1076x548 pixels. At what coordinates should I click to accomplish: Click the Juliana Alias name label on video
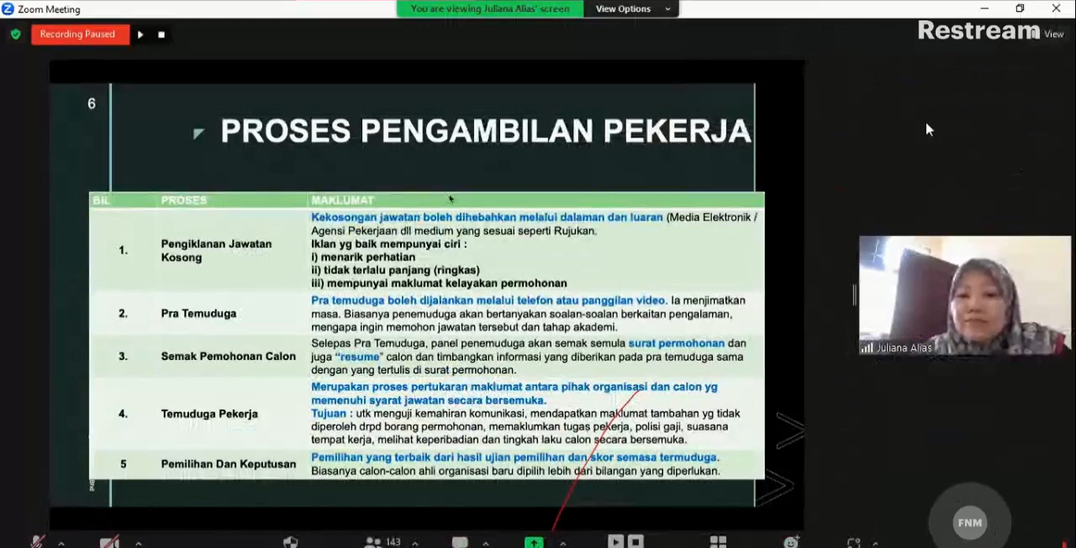pos(904,348)
